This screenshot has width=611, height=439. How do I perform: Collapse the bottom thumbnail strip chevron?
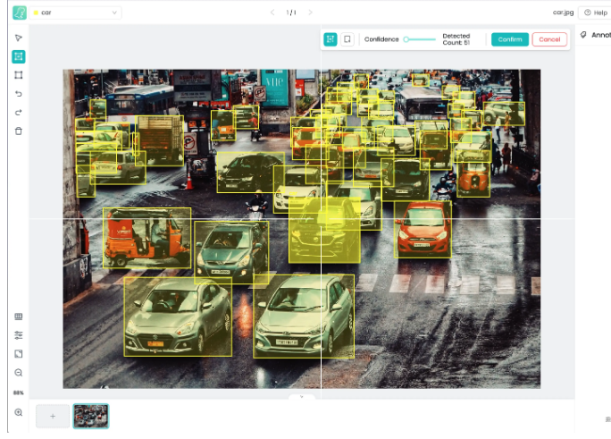301,397
